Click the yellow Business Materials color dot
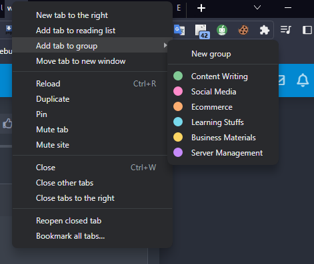The height and width of the screenshot is (264, 314). (x=178, y=137)
